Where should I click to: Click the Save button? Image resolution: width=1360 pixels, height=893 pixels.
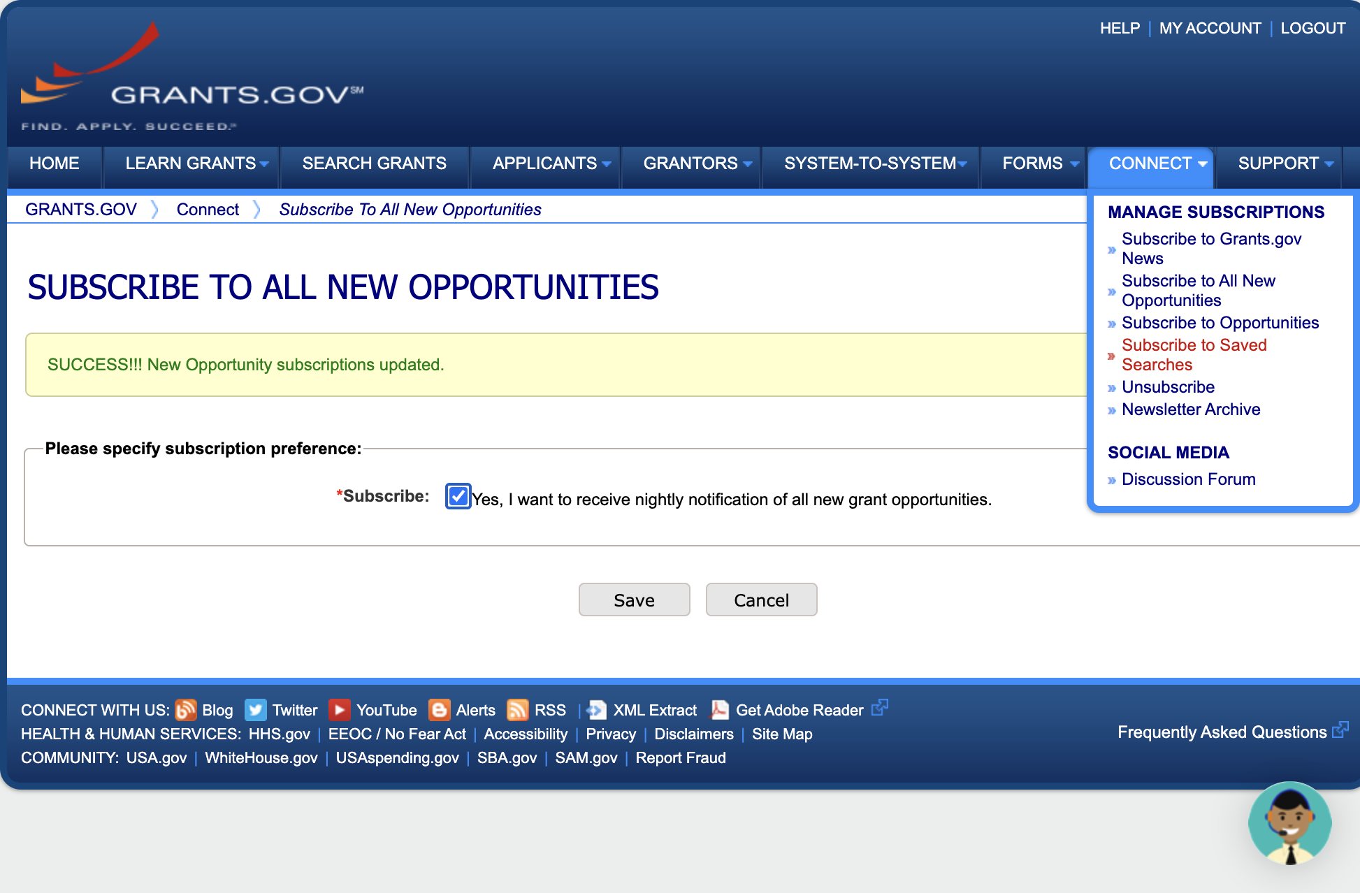click(634, 600)
